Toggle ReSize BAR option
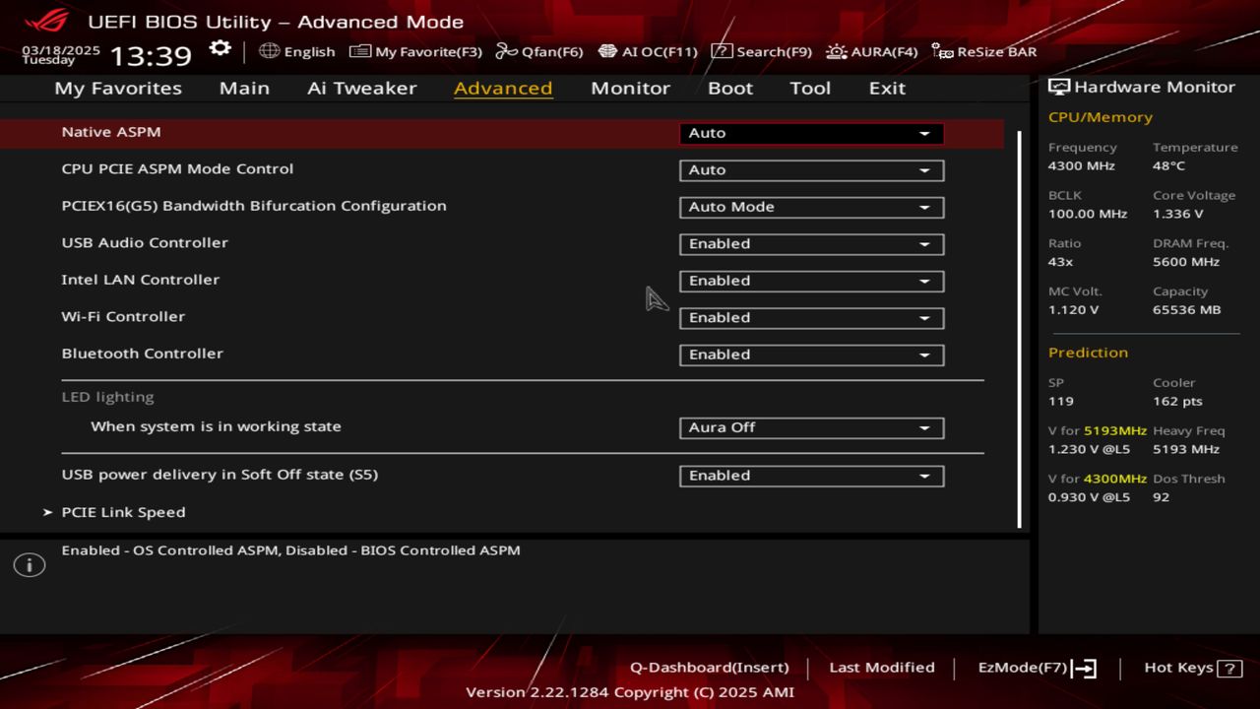Image resolution: width=1260 pixels, height=709 pixels. point(984,51)
